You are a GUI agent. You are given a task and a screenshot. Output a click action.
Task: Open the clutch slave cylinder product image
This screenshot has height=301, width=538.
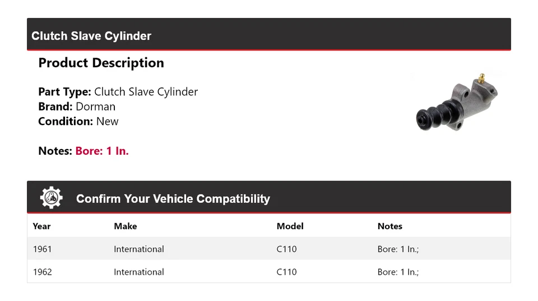457,102
